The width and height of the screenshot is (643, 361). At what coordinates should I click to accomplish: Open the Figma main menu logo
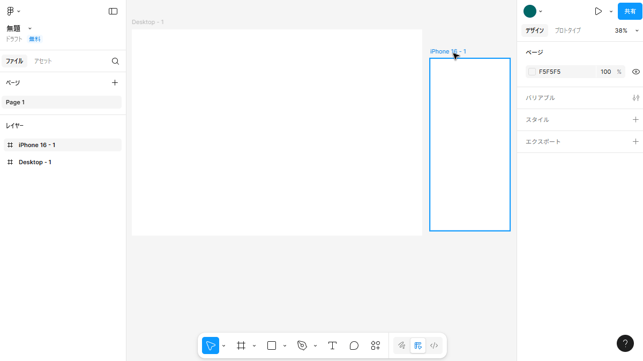[11, 11]
